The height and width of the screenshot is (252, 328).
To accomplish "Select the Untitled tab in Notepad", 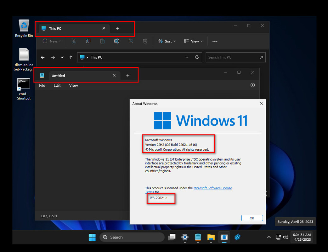I will click(85, 76).
